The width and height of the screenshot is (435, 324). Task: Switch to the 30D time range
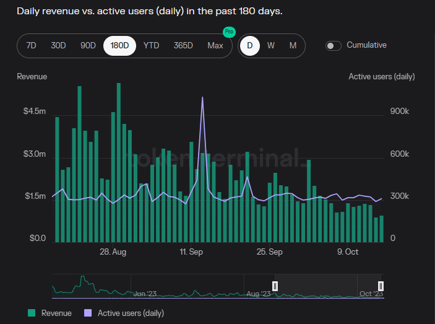58,45
